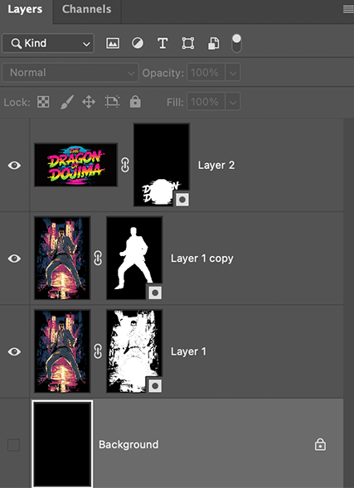
Task: Click the Opacity value field
Action: coord(206,73)
